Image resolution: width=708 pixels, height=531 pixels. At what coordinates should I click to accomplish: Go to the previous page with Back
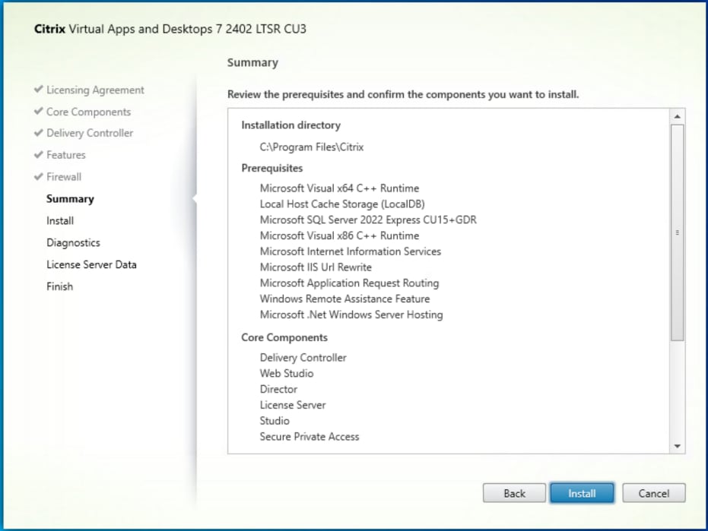514,493
